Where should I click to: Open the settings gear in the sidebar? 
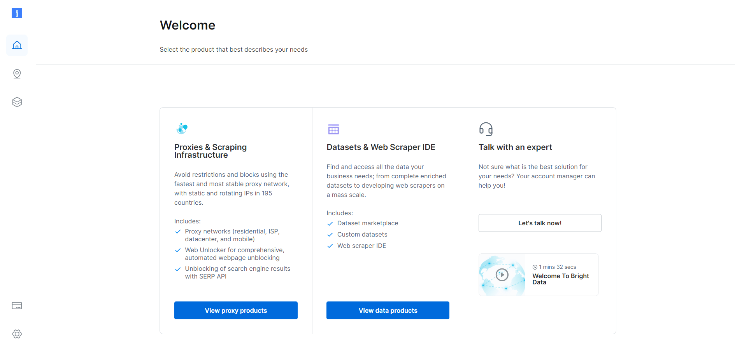tap(17, 334)
